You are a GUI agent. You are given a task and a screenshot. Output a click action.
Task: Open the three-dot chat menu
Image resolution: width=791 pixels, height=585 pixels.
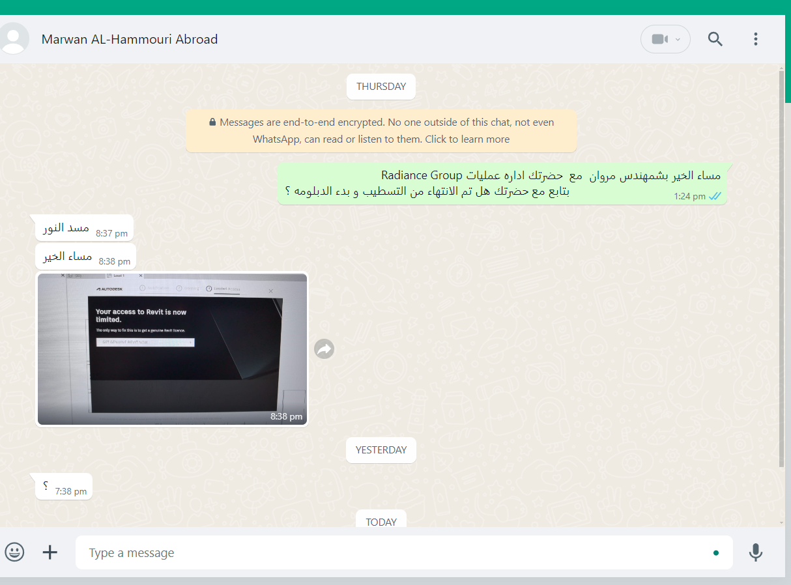756,39
